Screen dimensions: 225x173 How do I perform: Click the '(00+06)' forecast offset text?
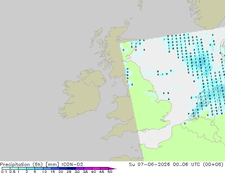click(213, 165)
